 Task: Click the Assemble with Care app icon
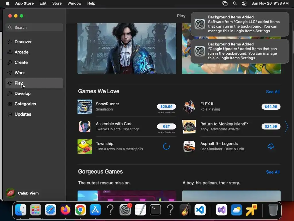pyautogui.click(x=85, y=127)
